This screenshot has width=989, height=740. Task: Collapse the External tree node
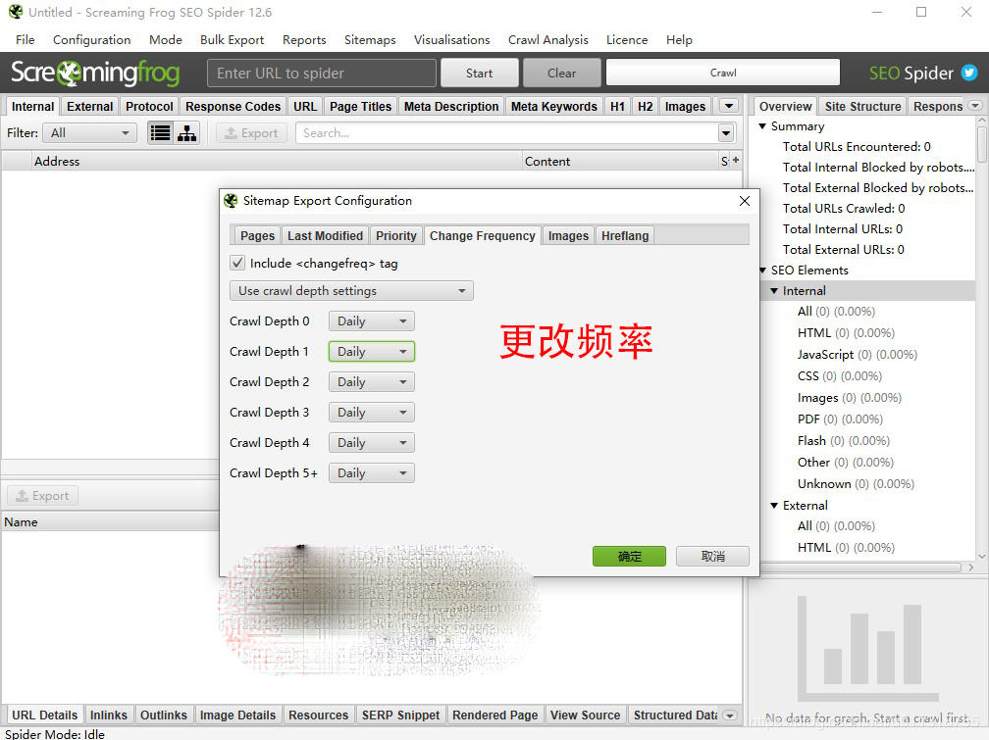click(774, 506)
